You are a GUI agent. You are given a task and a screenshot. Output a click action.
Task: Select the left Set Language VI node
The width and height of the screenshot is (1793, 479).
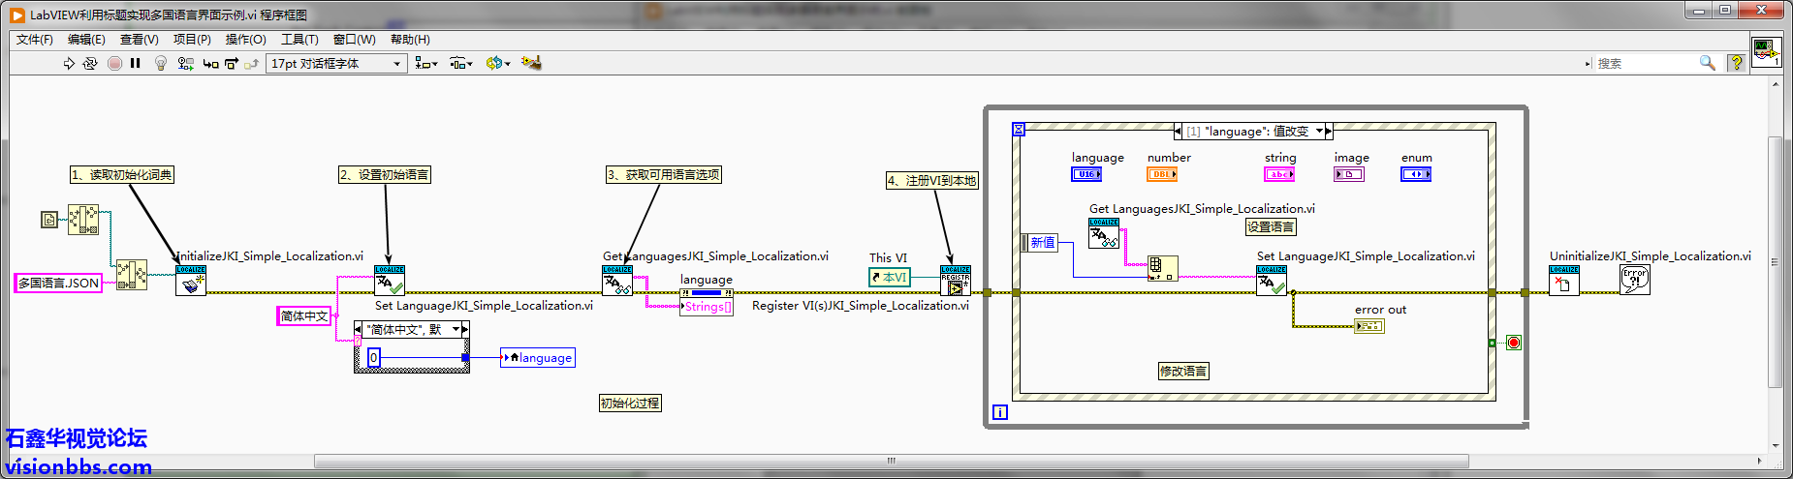pyautogui.click(x=390, y=281)
